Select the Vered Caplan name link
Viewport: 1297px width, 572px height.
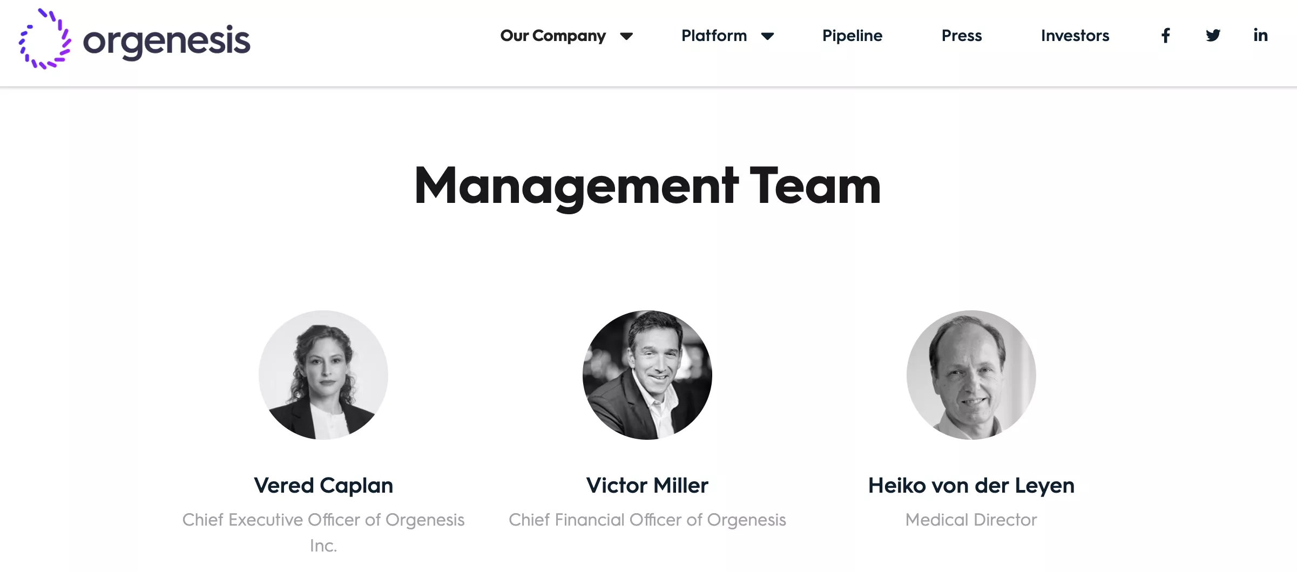[323, 485]
